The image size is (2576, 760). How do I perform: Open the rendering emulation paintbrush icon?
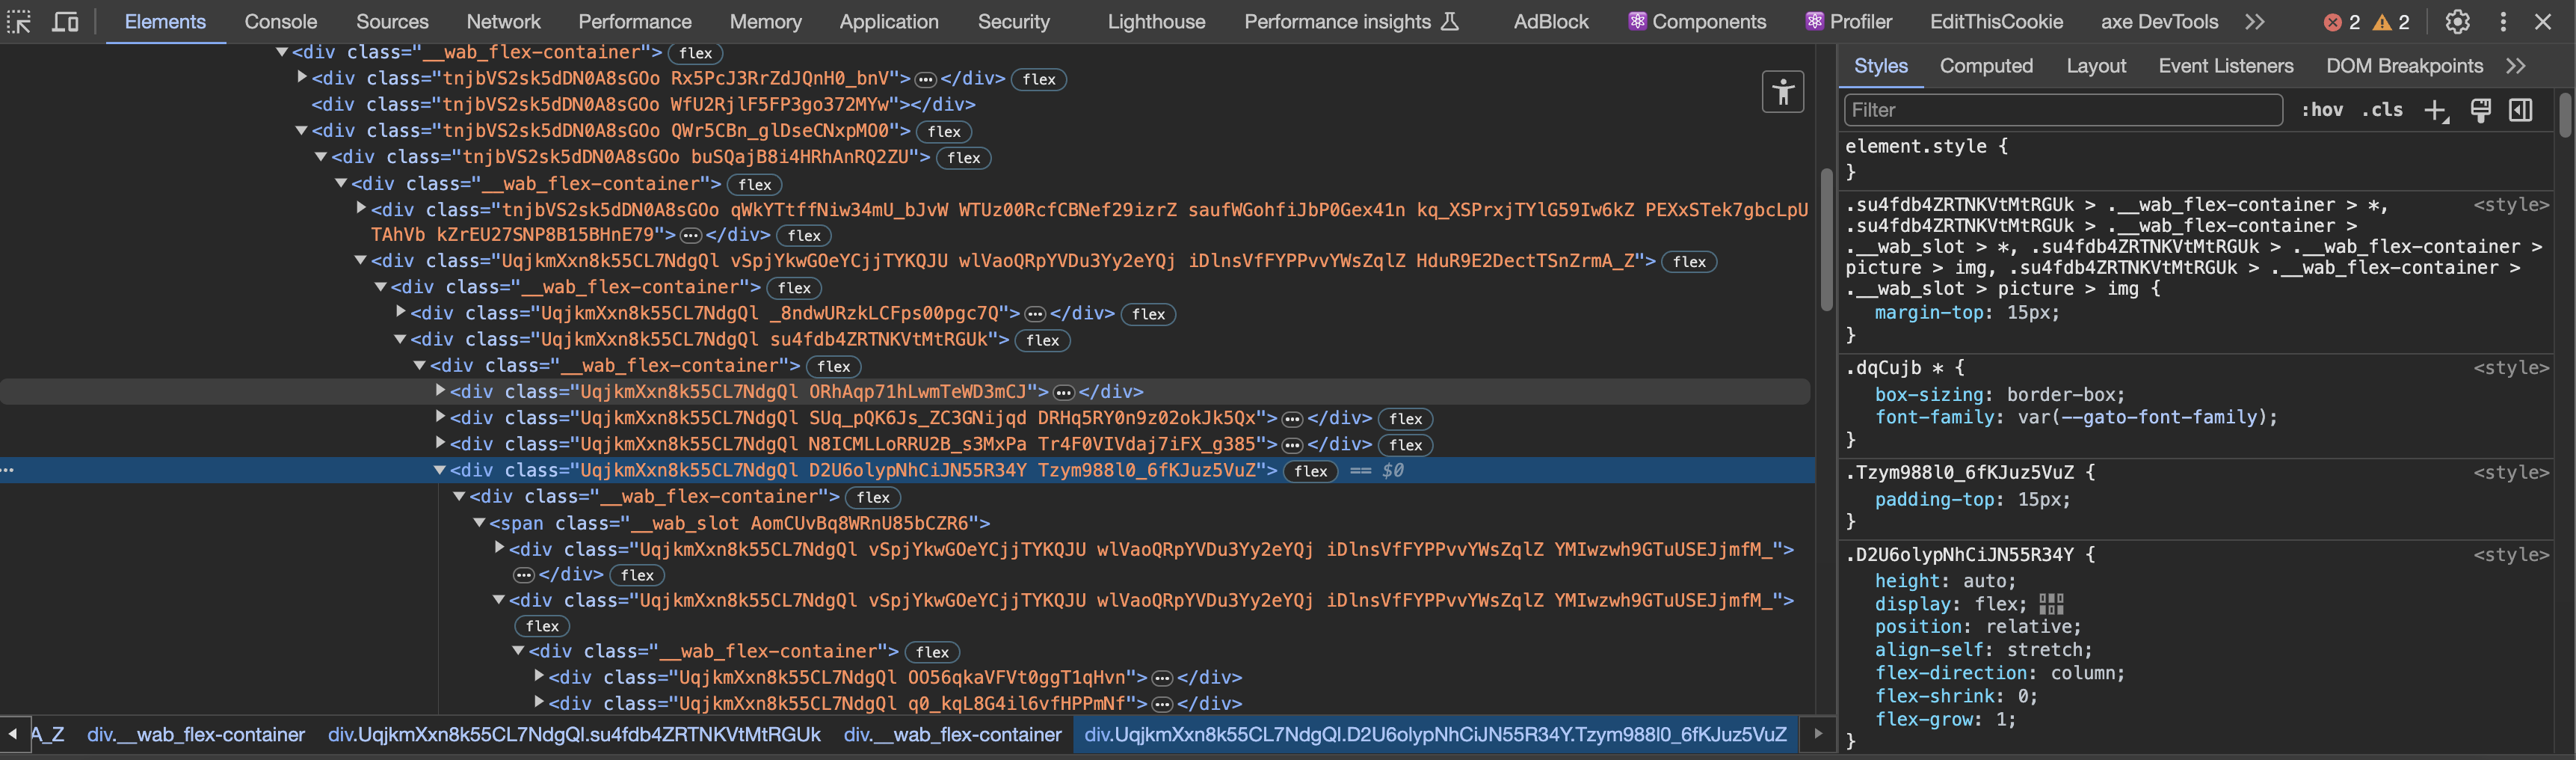[x=2480, y=110]
